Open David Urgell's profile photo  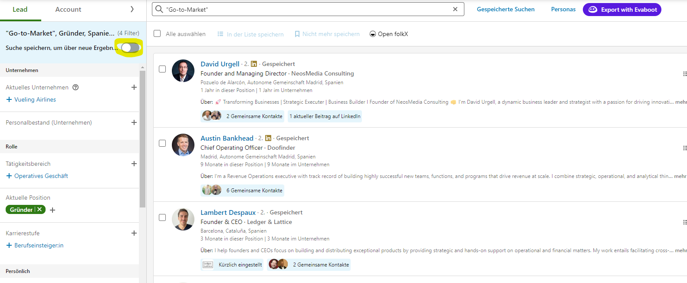183,71
